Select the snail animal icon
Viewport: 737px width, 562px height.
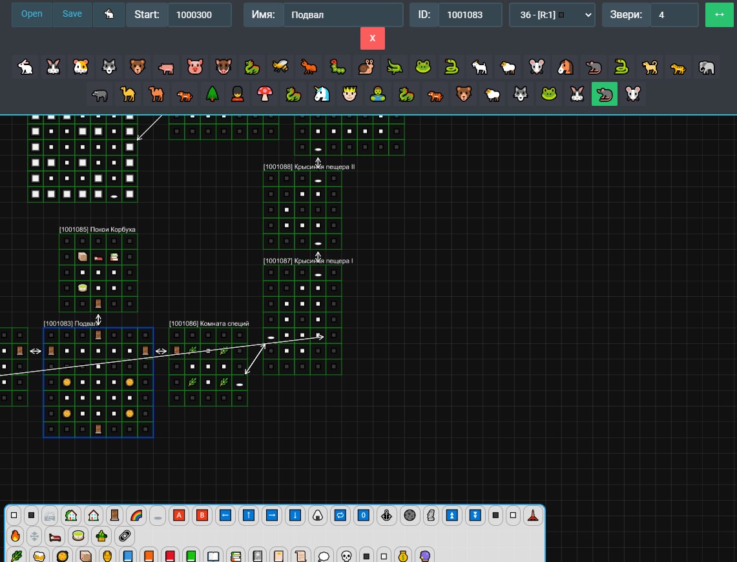(366, 67)
